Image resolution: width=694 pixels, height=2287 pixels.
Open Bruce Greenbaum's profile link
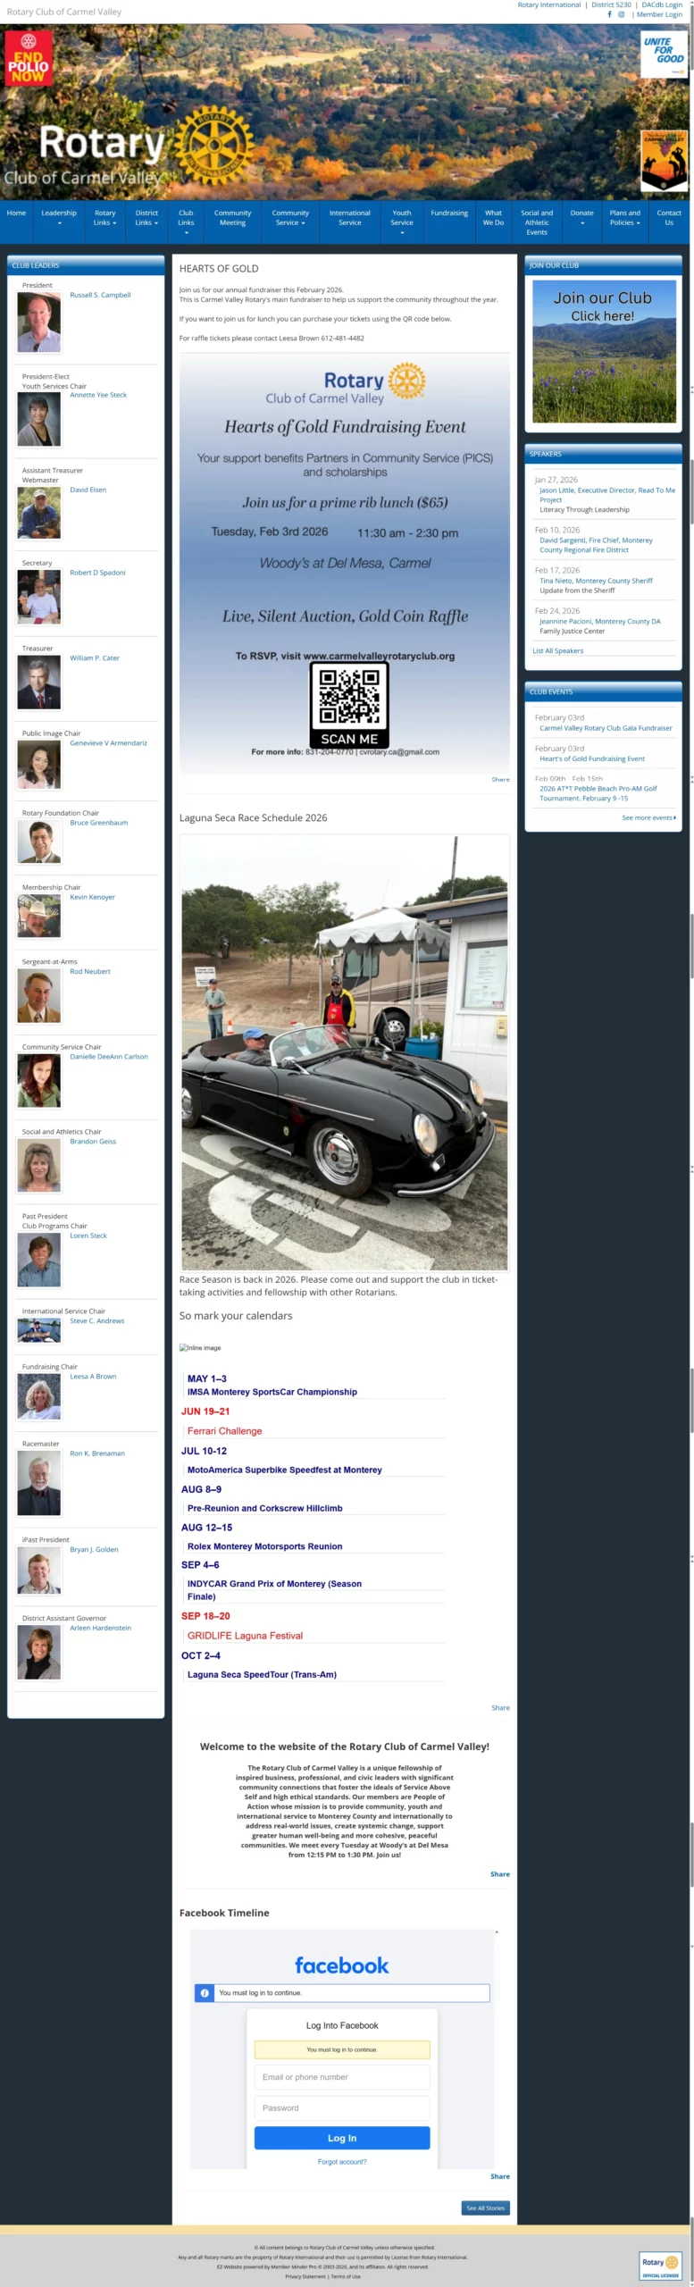(98, 823)
